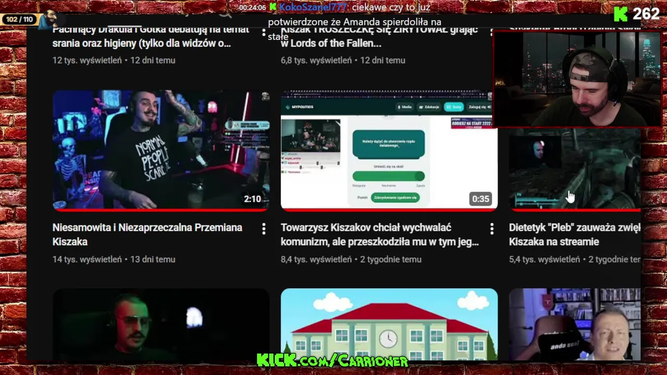Click the 00:24:06 stream timer
The width and height of the screenshot is (667, 375).
pyautogui.click(x=253, y=8)
